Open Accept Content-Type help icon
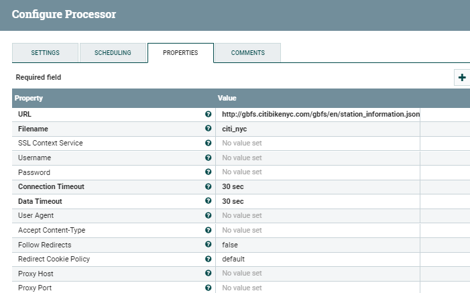 (x=208, y=230)
